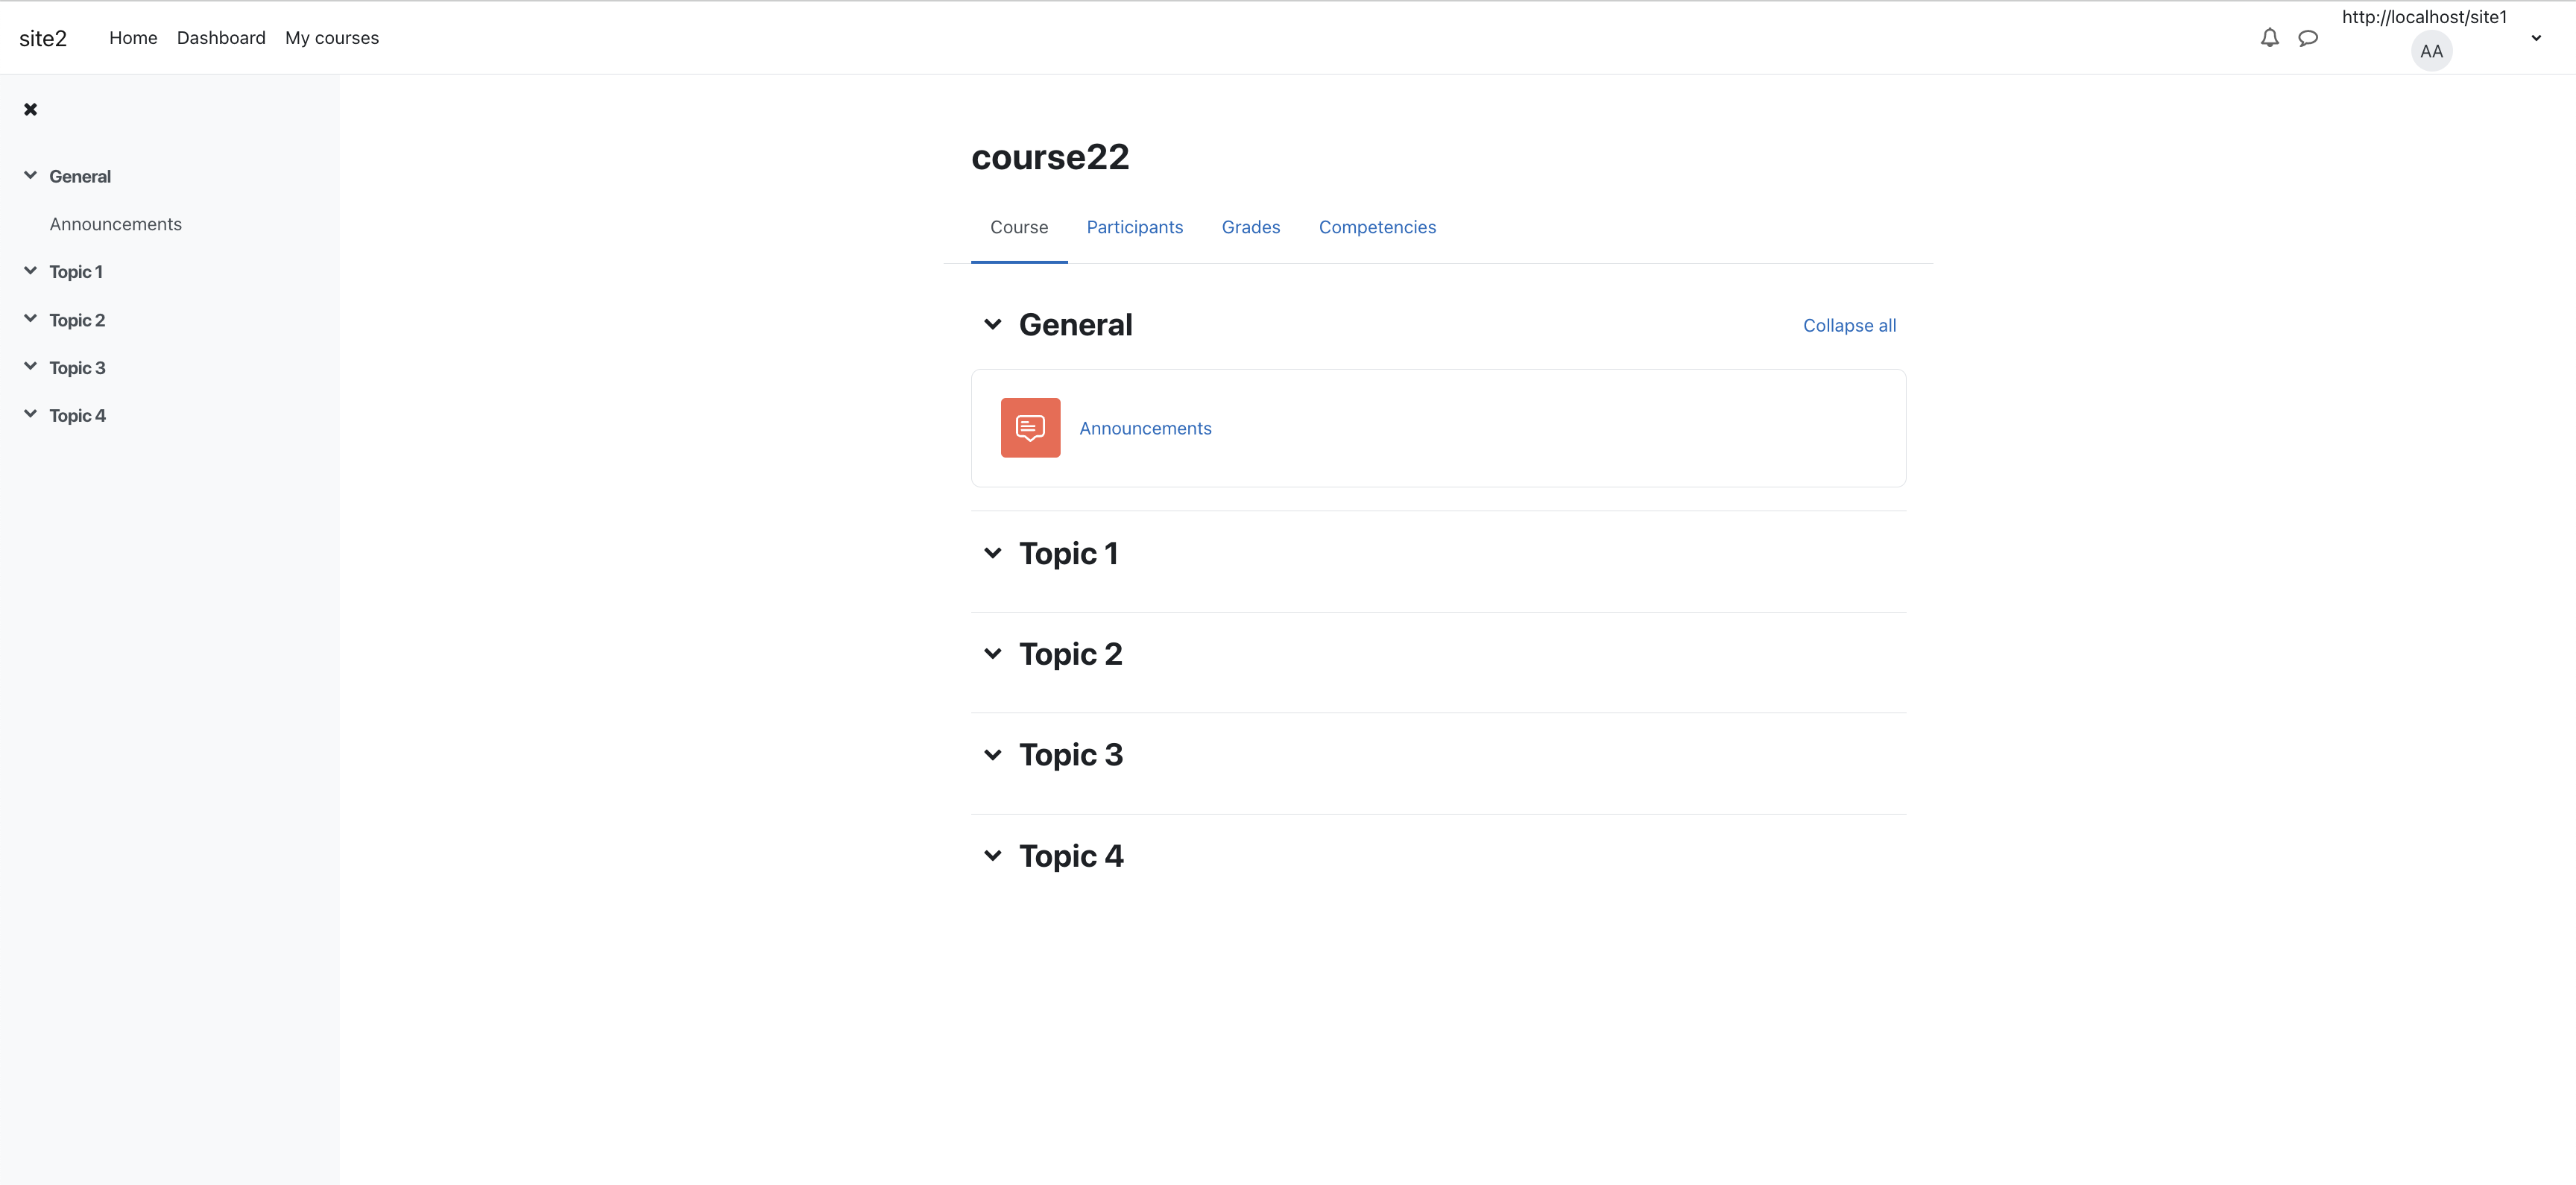Select Topic 2 label in course index
This screenshot has height=1185, width=2576.
pyautogui.click(x=77, y=320)
